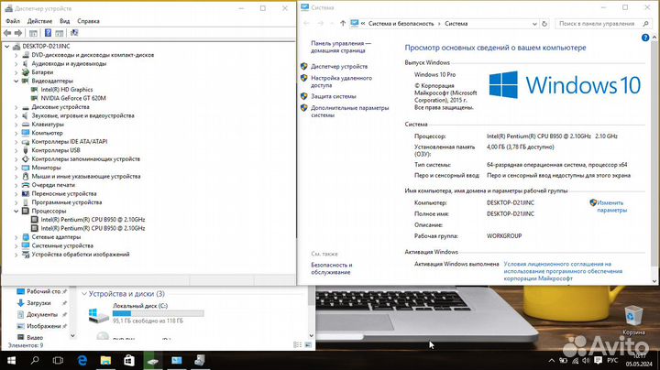660x370 pixels.
Task: Open Task View from the taskbar
Action: point(58,360)
